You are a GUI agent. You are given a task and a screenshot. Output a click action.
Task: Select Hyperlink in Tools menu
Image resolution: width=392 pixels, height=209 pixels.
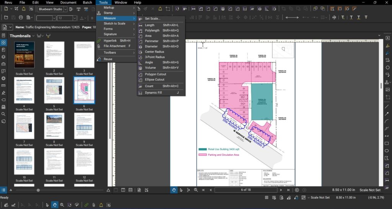(116, 41)
